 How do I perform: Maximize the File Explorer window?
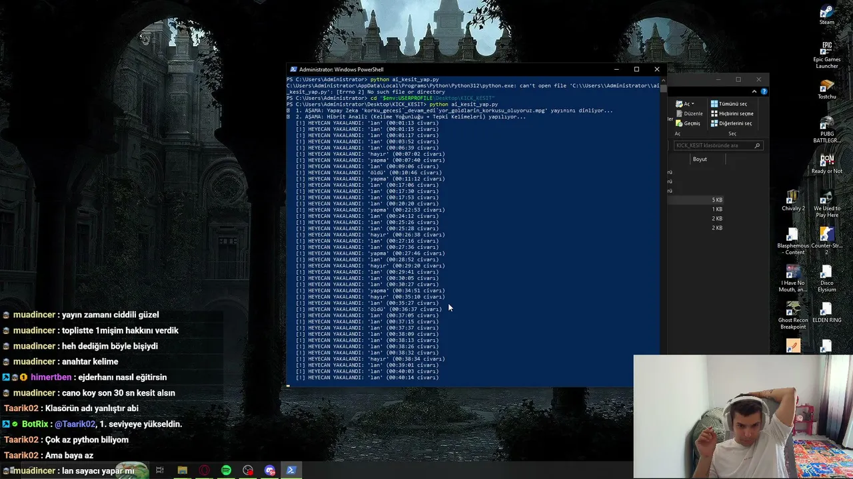(x=738, y=80)
